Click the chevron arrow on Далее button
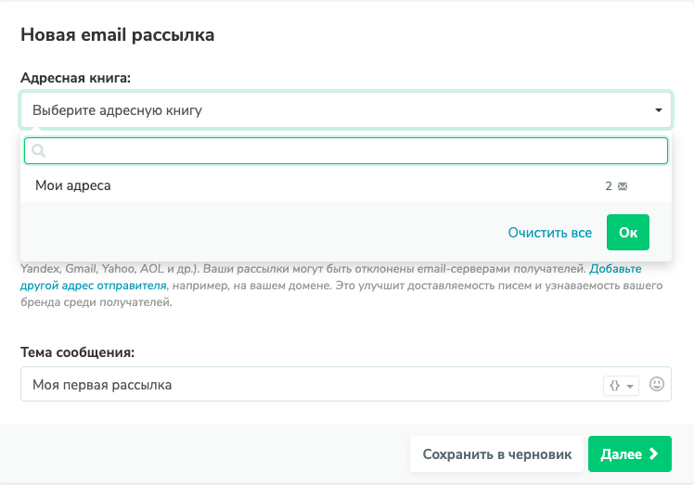The image size is (694, 485). point(653,454)
